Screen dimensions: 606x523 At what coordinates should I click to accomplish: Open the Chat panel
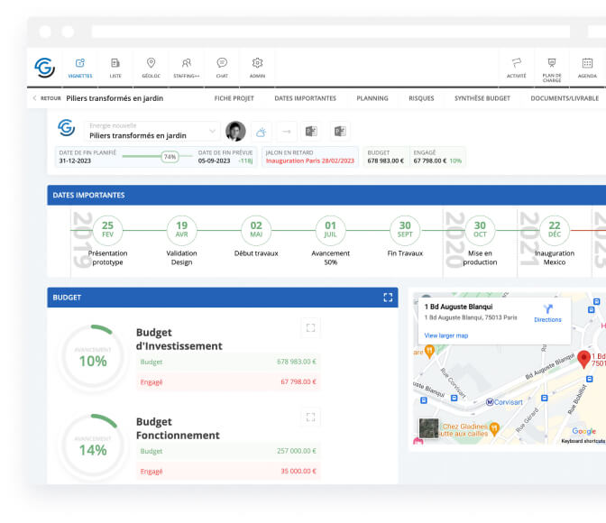[x=222, y=67]
